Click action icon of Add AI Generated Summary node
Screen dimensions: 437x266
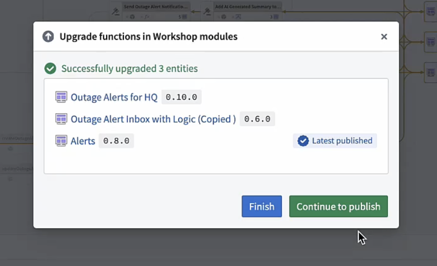tap(207, 11)
